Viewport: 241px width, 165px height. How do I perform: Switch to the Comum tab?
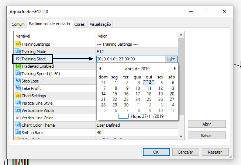pyautogui.click(x=18, y=24)
